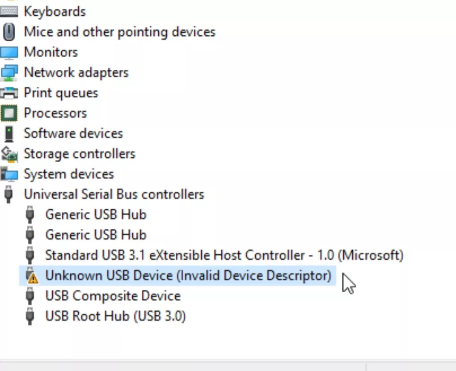Click the Storage controllers icon

click(9, 154)
